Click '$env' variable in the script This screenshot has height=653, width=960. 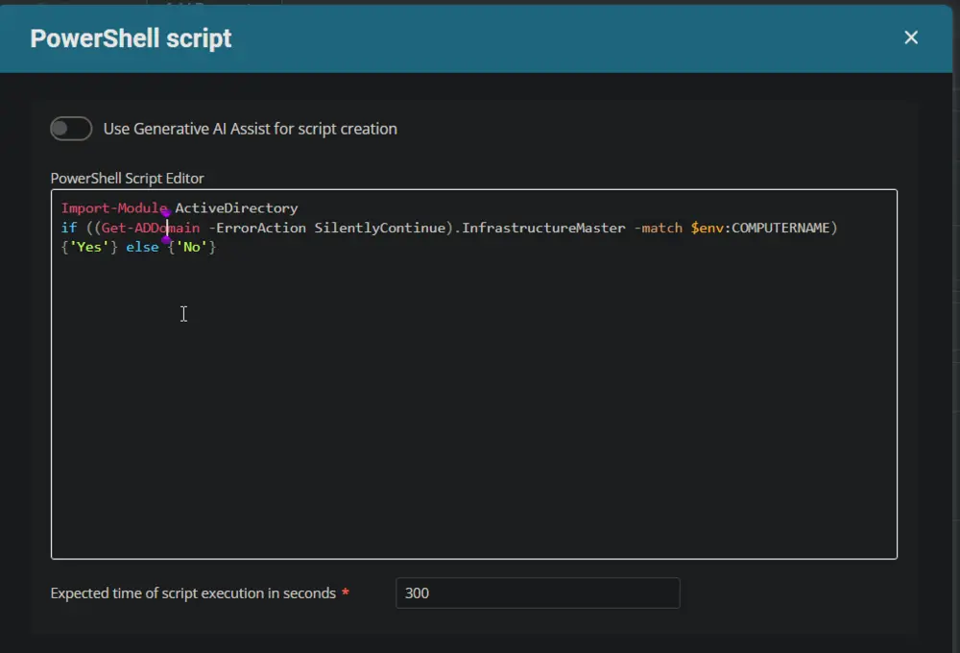click(708, 228)
